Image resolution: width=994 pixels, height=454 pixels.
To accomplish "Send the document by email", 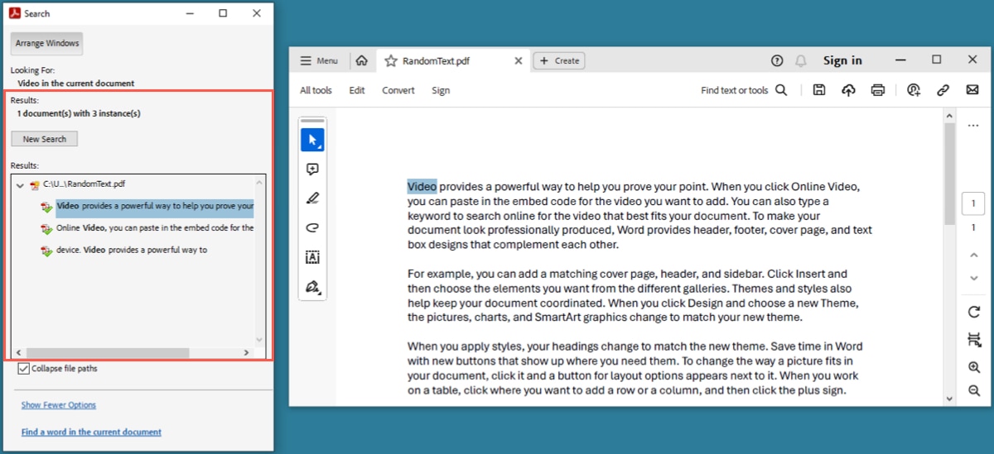I will click(972, 90).
